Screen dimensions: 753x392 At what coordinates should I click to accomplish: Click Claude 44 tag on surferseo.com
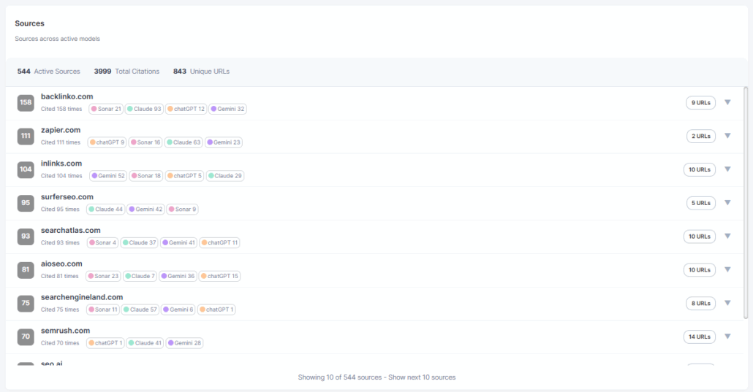[x=106, y=210]
